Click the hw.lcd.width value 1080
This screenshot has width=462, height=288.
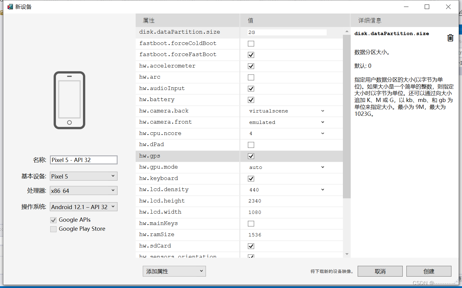(255, 212)
